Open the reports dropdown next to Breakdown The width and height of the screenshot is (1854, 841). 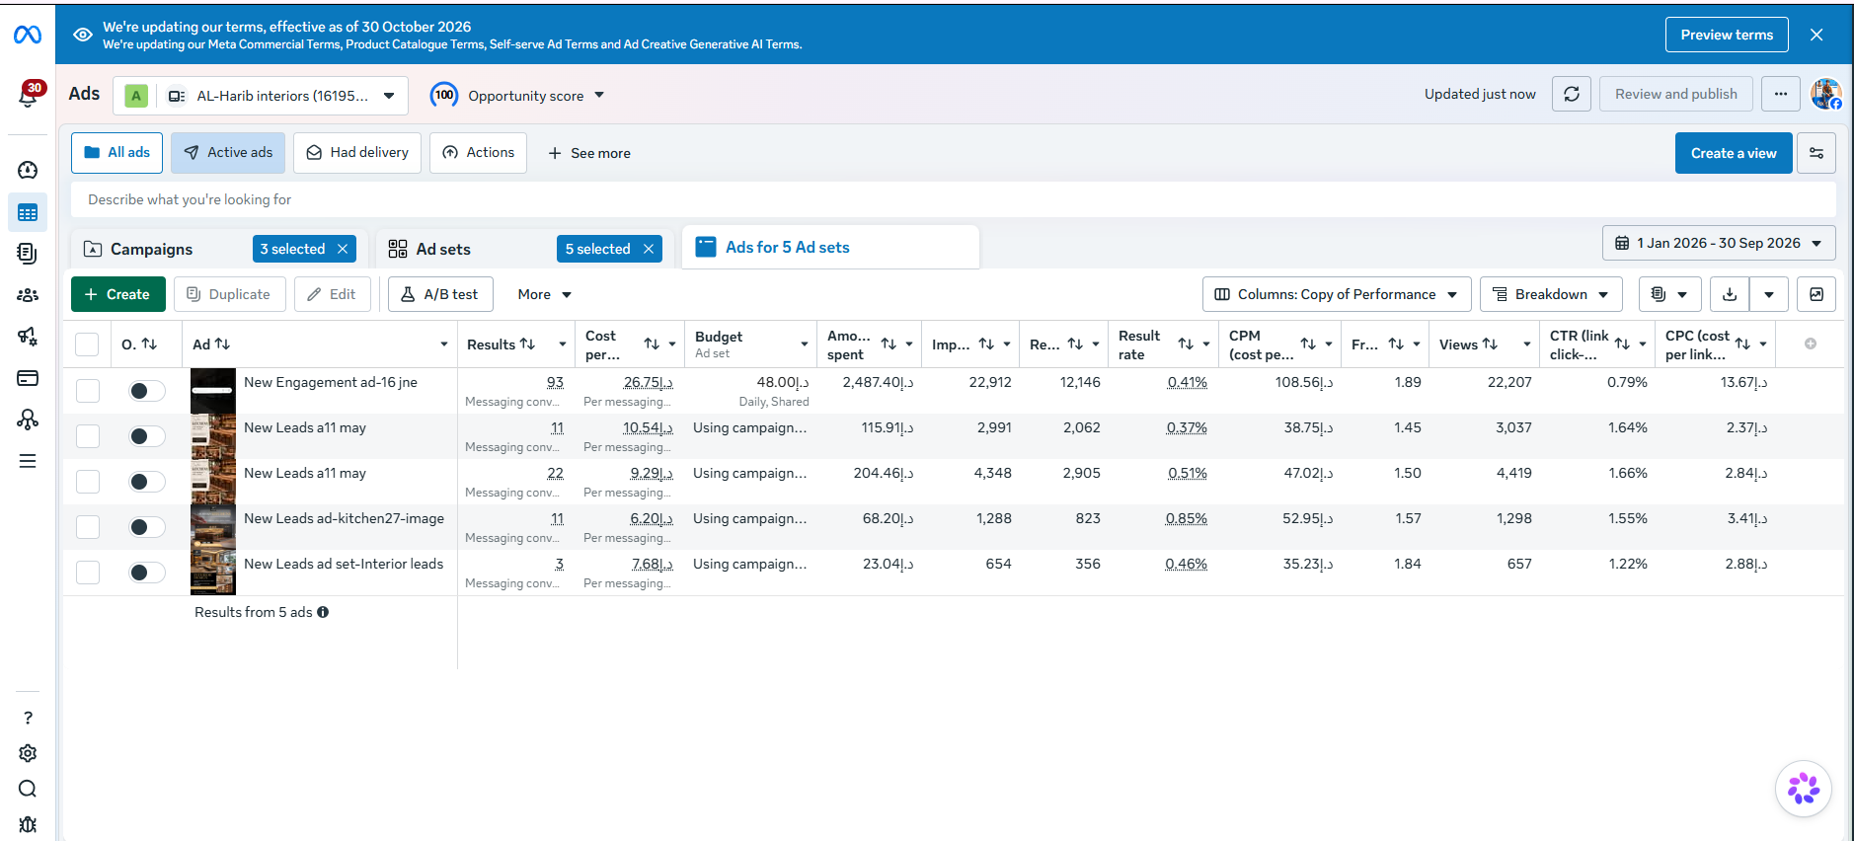[1670, 294]
